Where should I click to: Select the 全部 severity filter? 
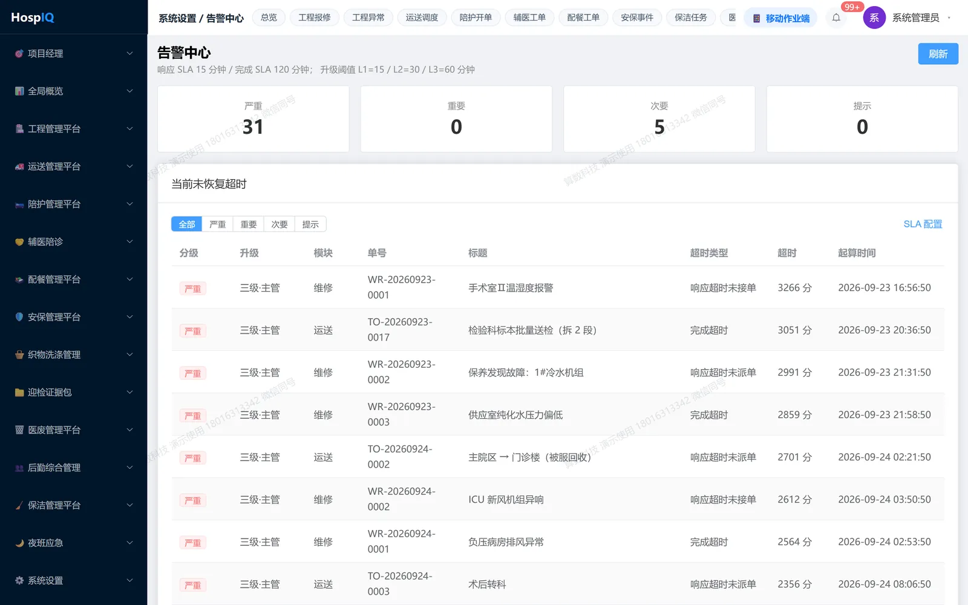pos(187,224)
